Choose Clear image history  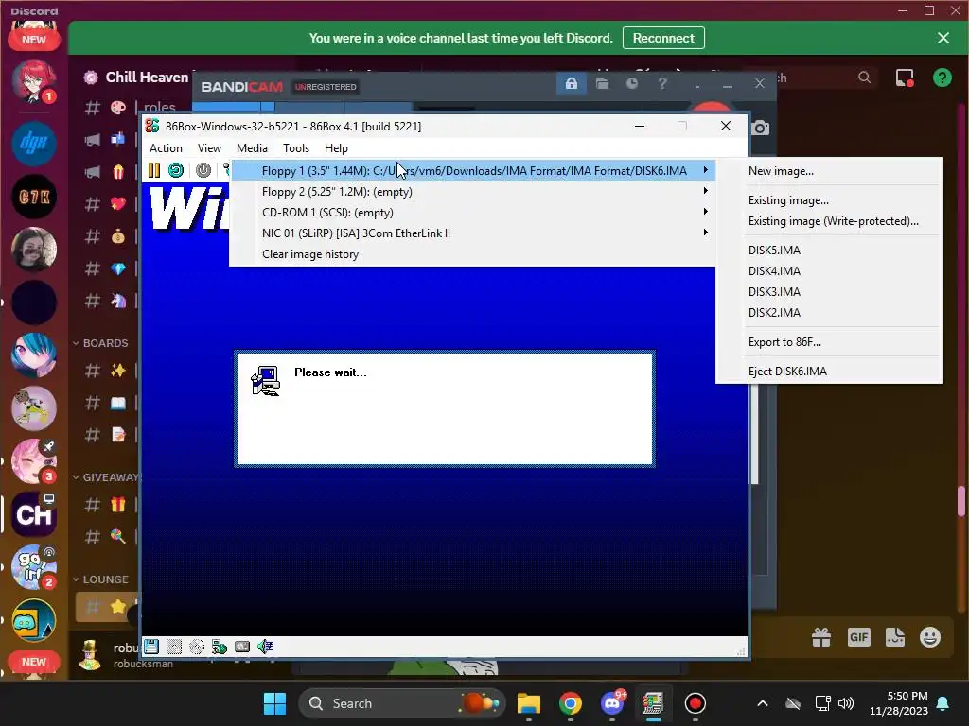pos(472,254)
